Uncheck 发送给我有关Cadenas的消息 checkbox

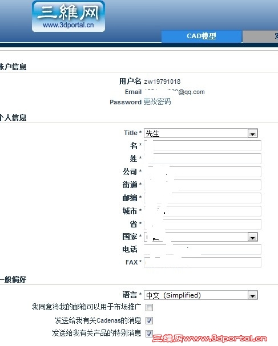[x=149, y=320]
